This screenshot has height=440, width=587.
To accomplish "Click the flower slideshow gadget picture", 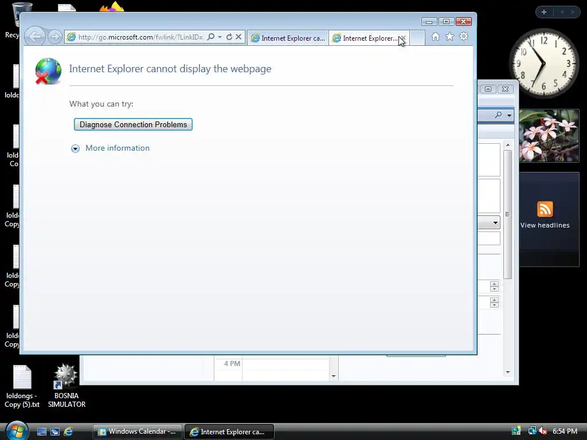I will tap(549, 136).
